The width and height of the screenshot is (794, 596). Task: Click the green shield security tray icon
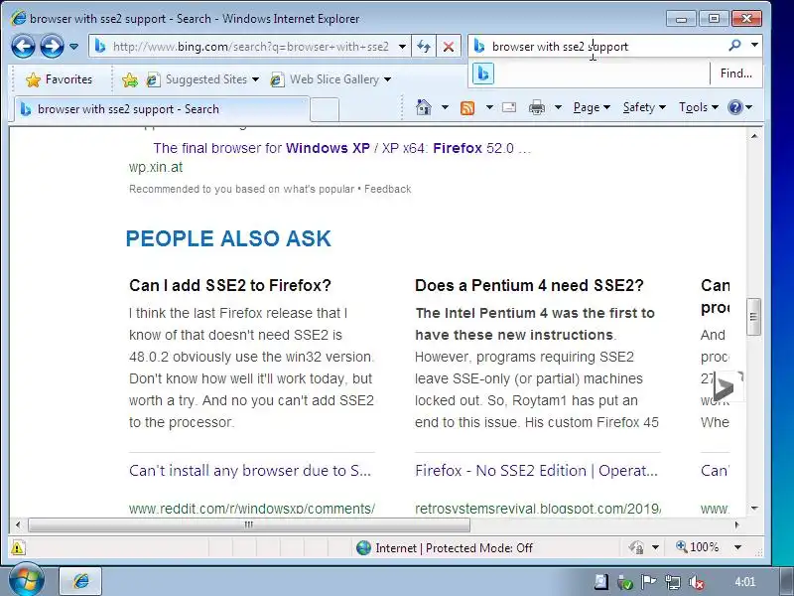coord(625,583)
